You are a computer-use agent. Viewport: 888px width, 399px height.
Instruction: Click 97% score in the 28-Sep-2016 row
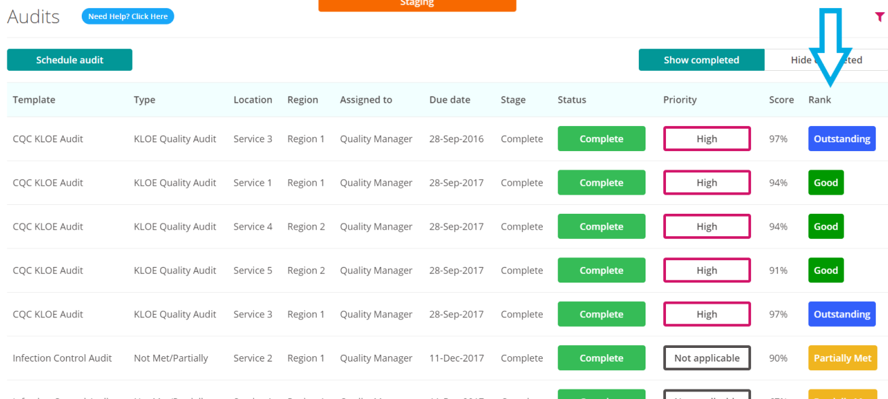click(778, 139)
